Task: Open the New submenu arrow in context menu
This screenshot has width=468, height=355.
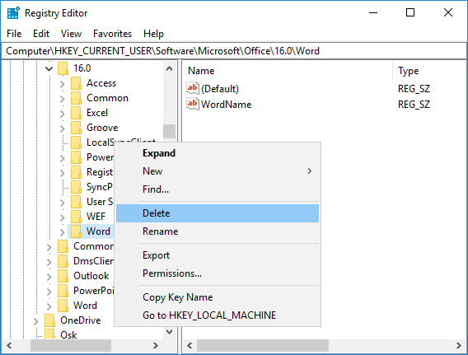Action: click(x=310, y=171)
